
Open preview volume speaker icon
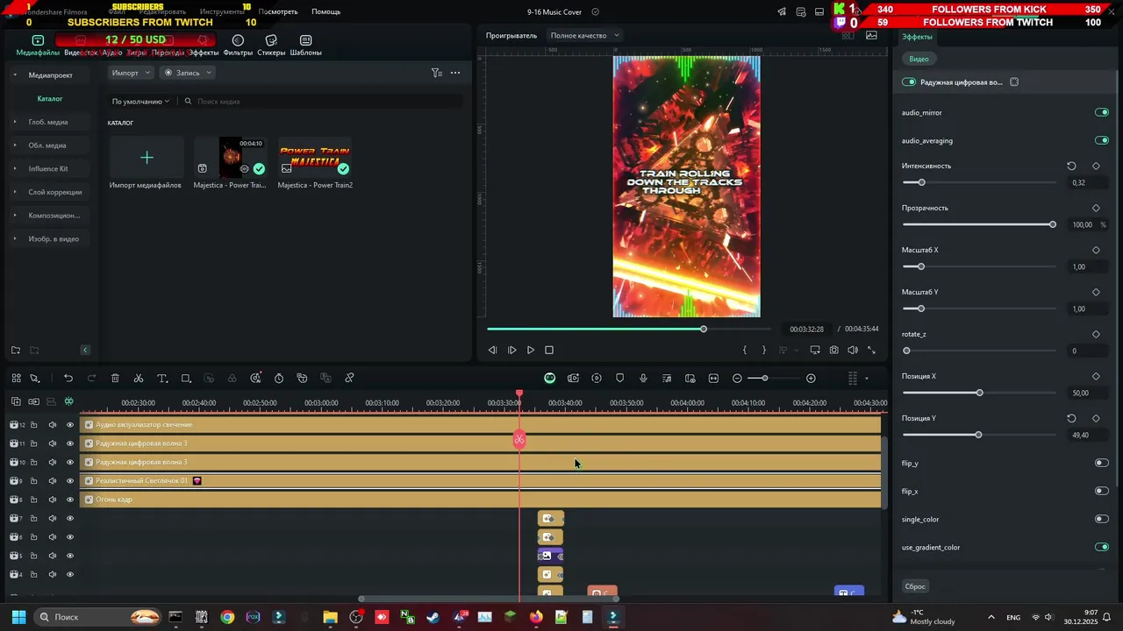(853, 350)
